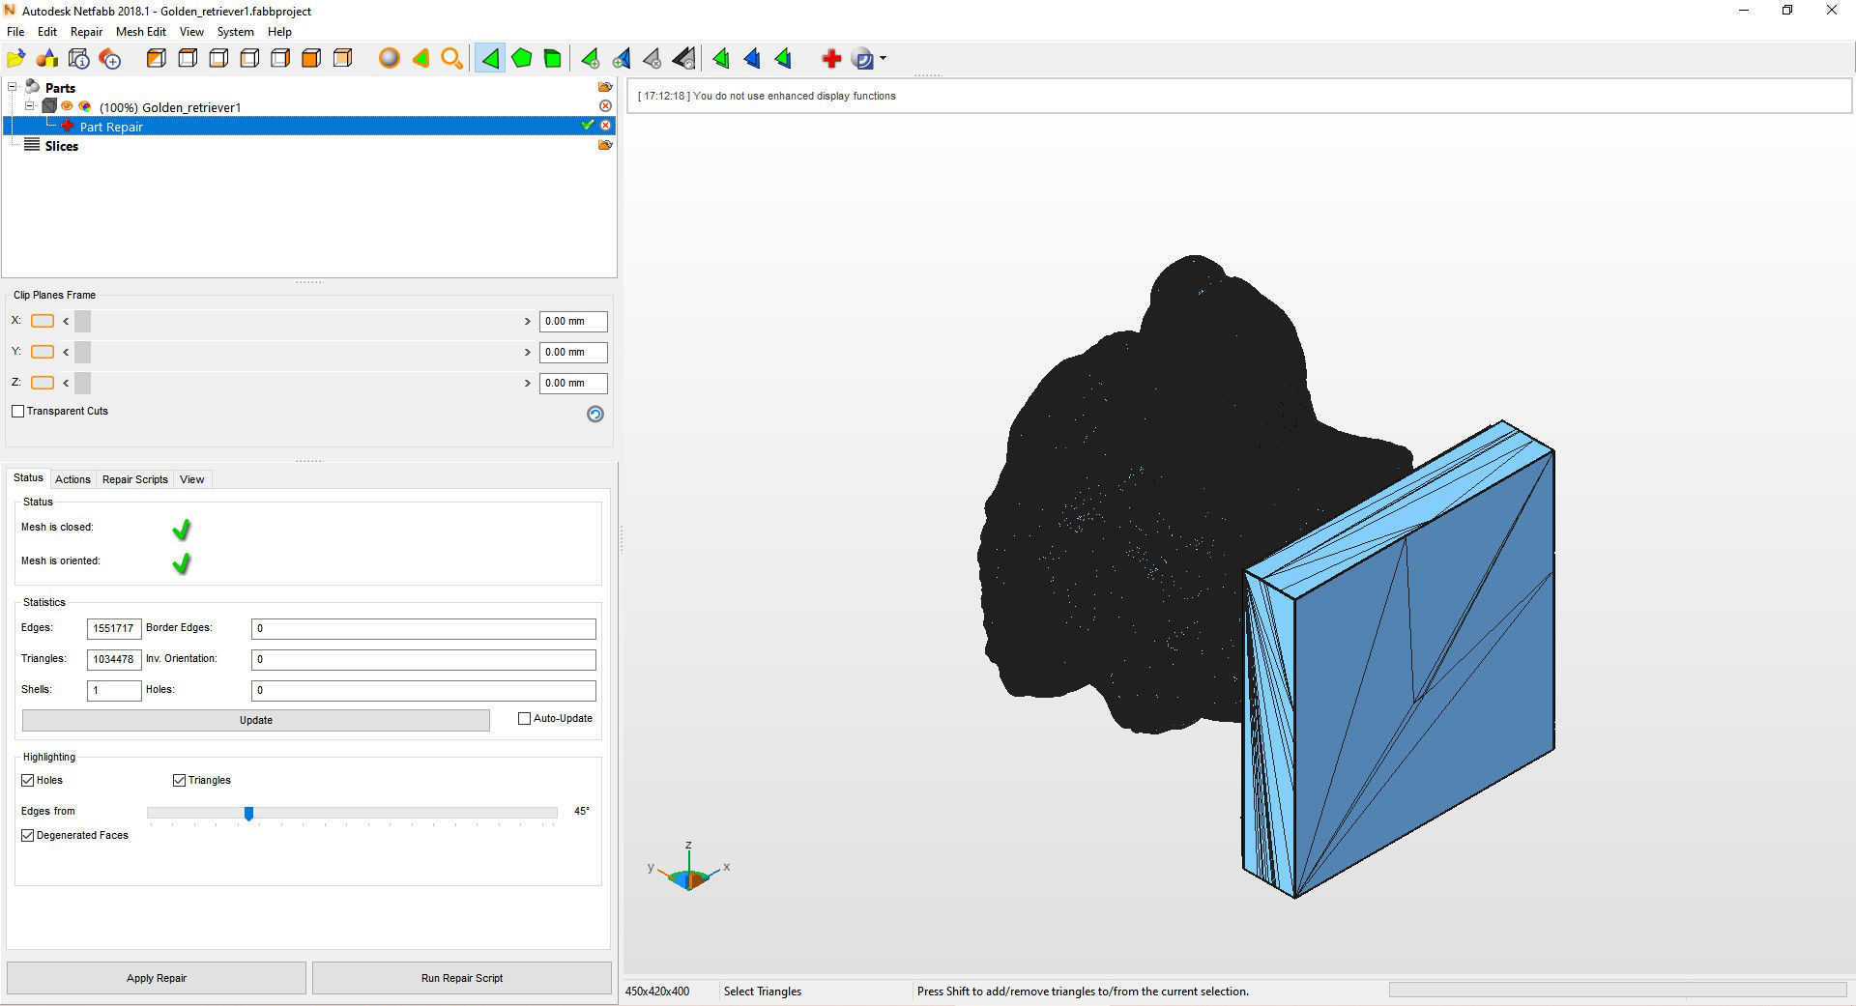Click the X clip plane slider handle
The width and height of the screenshot is (1856, 1006).
pos(82,321)
